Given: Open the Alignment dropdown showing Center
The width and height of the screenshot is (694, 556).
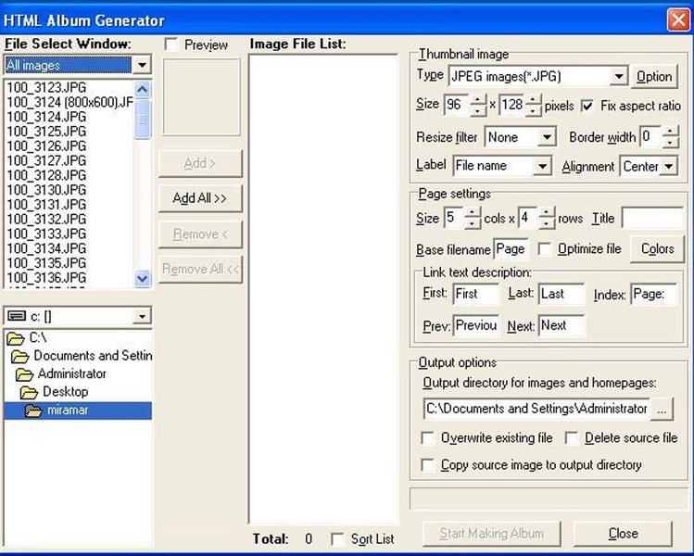Looking at the screenshot, I should (x=669, y=167).
